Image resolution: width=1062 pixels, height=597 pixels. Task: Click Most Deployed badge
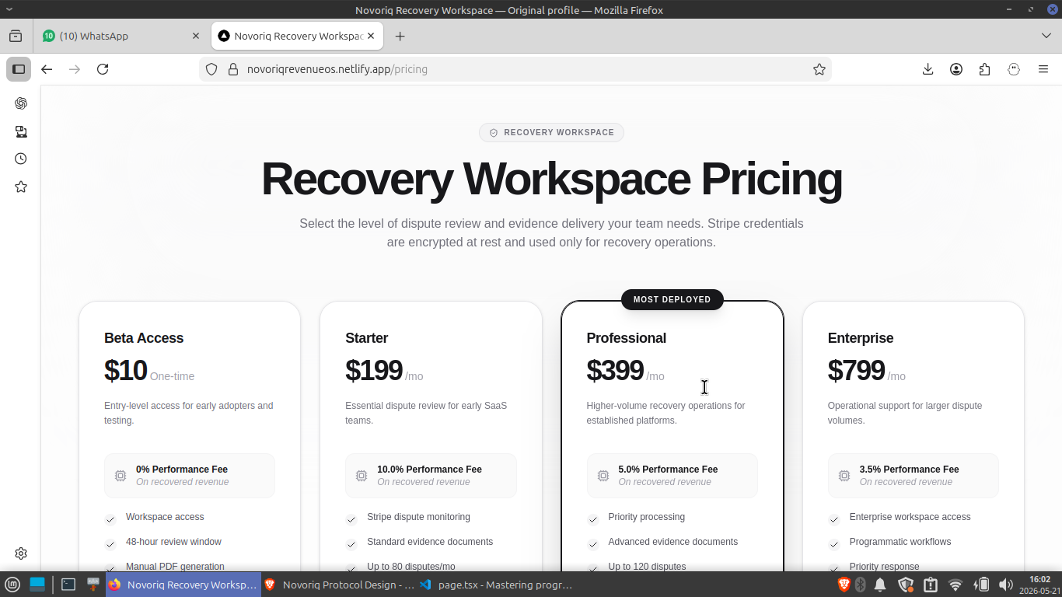(672, 299)
